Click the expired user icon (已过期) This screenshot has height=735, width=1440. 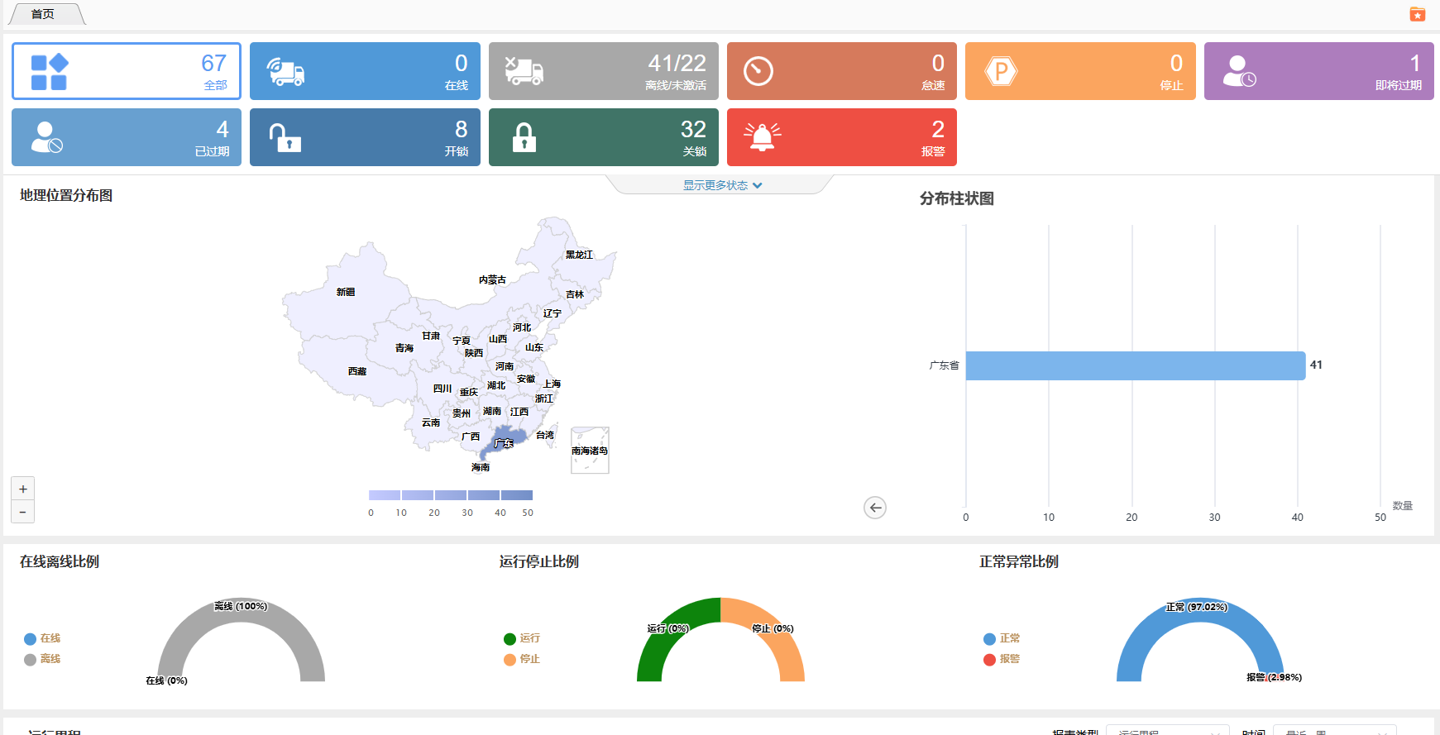coord(47,137)
